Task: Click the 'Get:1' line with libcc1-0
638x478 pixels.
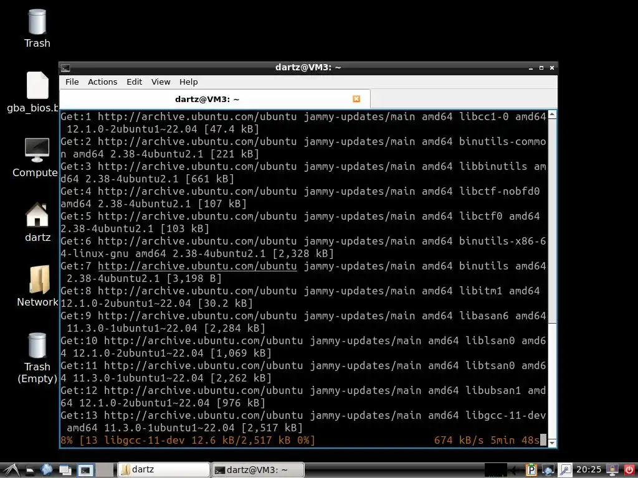Action: coord(303,123)
